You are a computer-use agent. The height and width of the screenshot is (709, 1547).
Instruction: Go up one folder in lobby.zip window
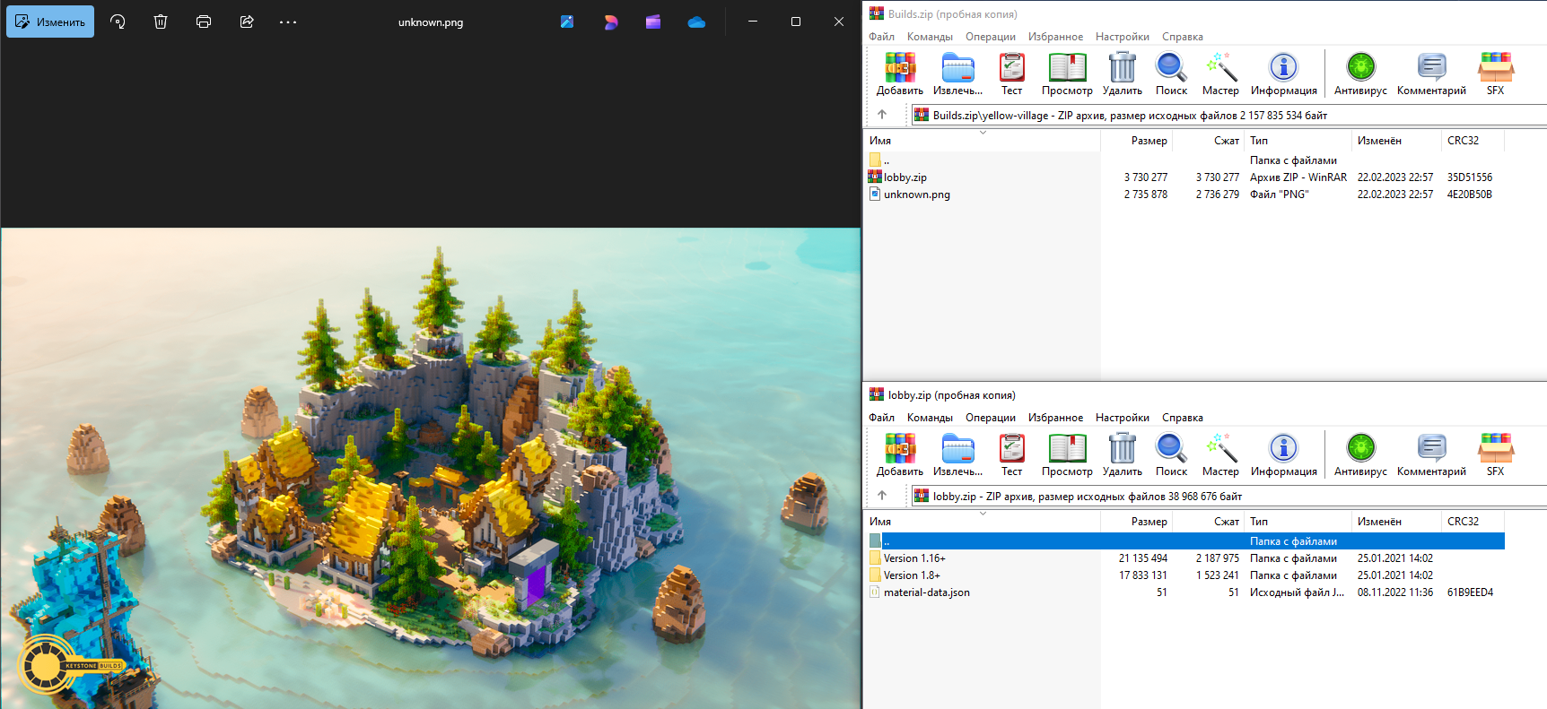(x=882, y=496)
